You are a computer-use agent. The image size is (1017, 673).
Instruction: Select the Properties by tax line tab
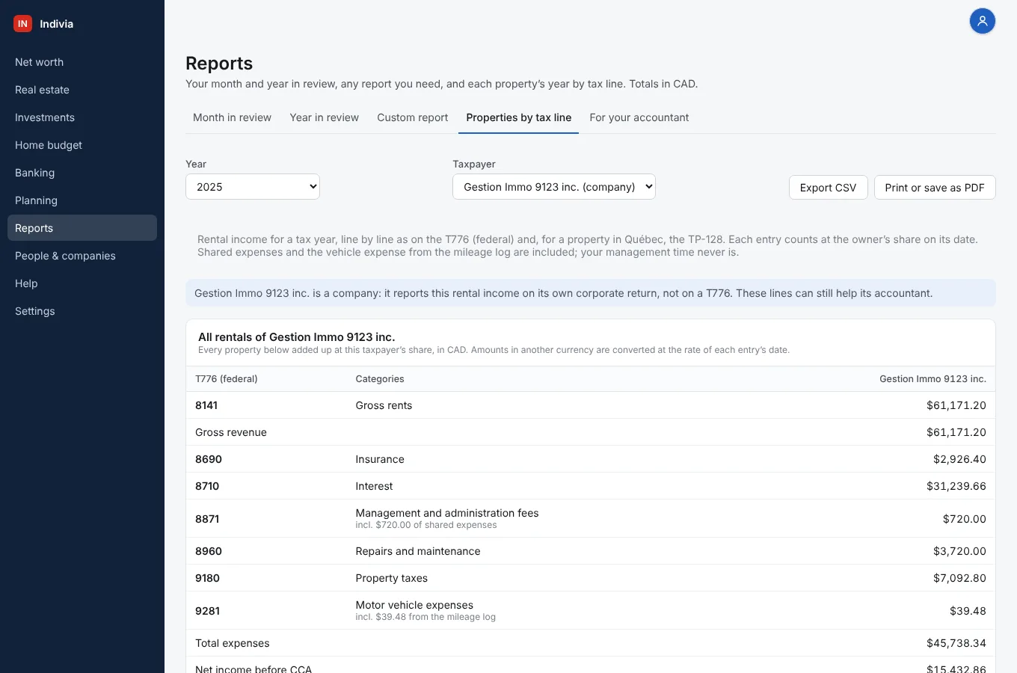pos(519,117)
